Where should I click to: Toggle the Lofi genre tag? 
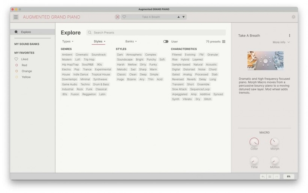pyautogui.click(x=78, y=60)
